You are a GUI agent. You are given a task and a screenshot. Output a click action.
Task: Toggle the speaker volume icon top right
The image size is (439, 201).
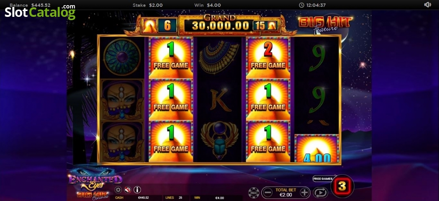(428, 5)
